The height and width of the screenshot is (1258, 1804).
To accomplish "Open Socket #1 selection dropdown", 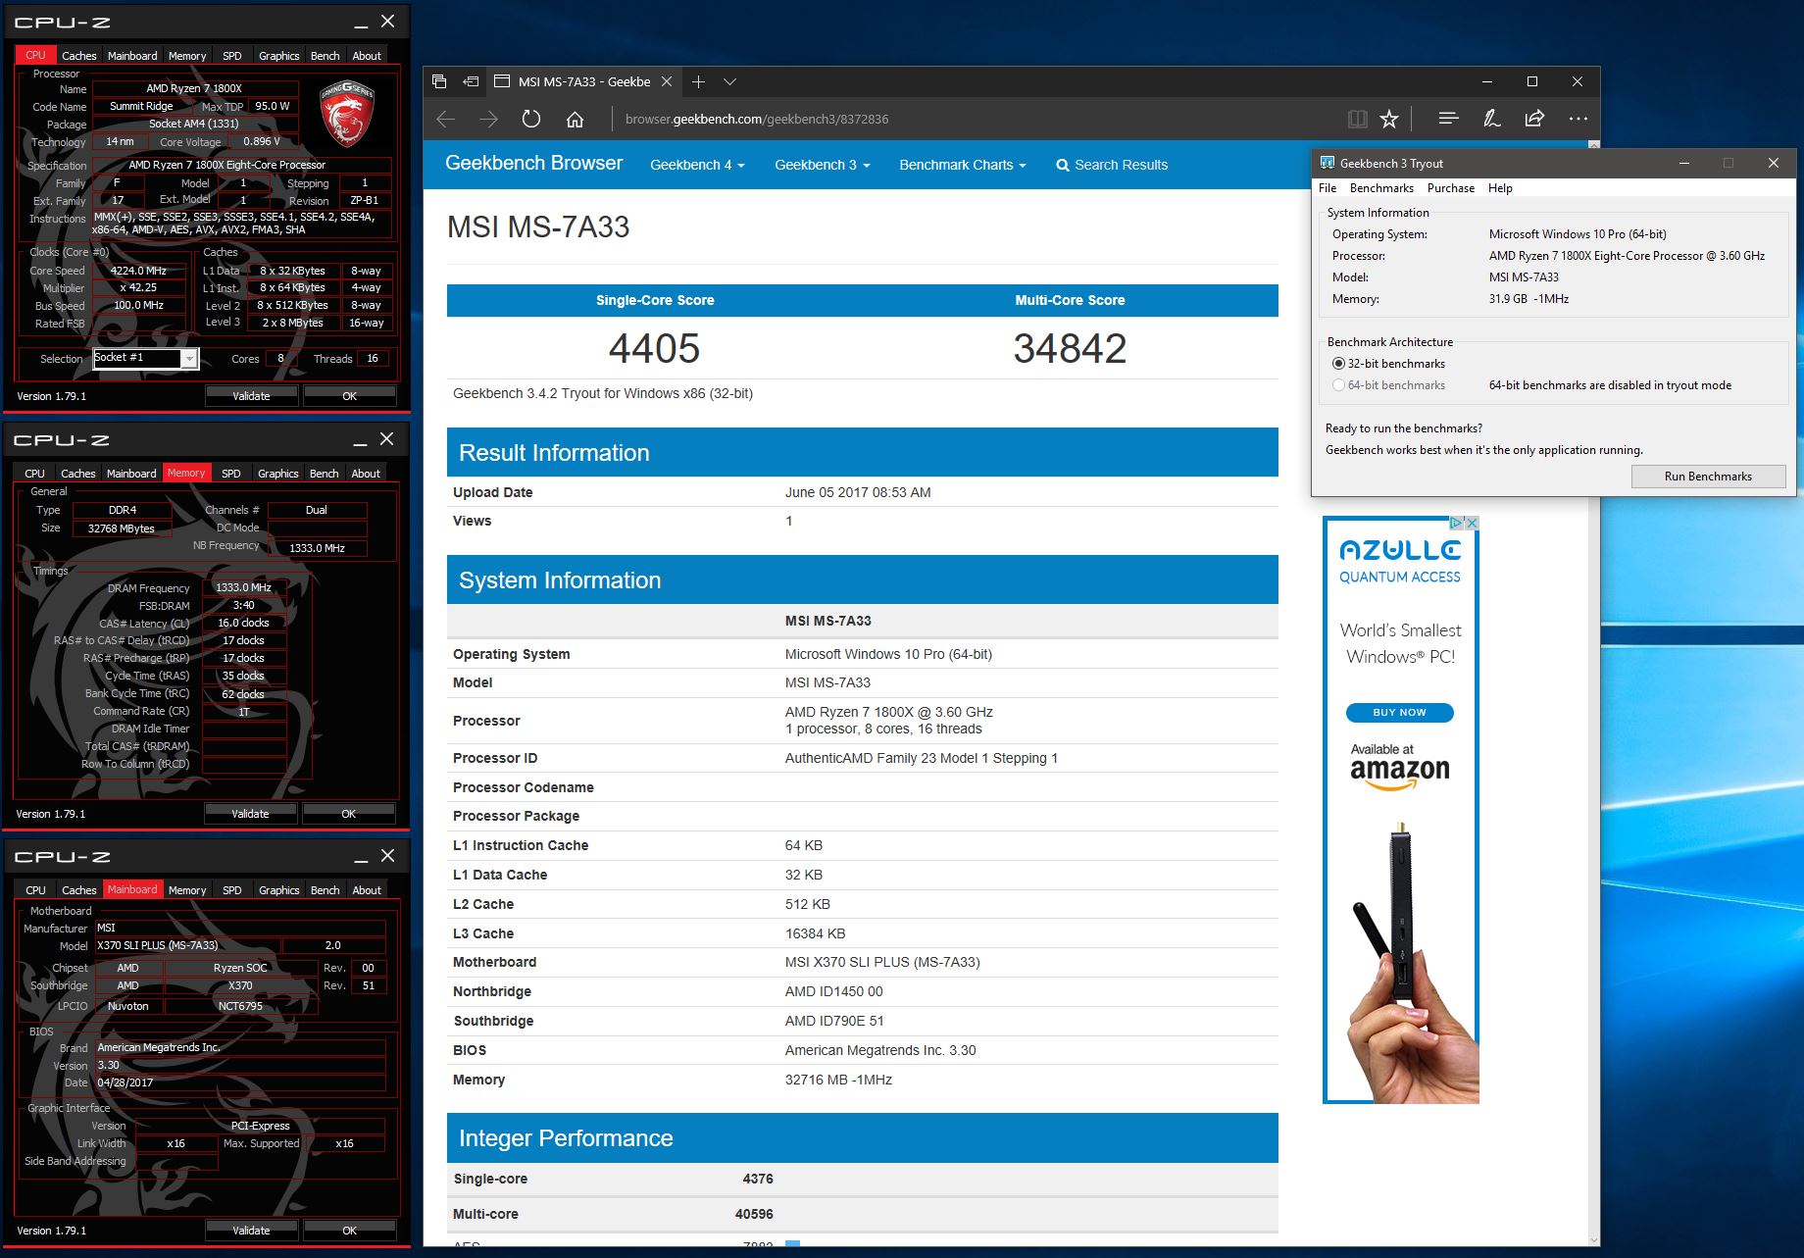I will point(188,359).
